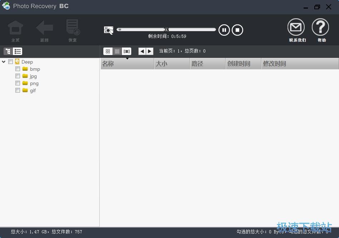Stop the scanning process
Image resolution: width=339 pixels, height=238 pixels.
(x=237, y=30)
